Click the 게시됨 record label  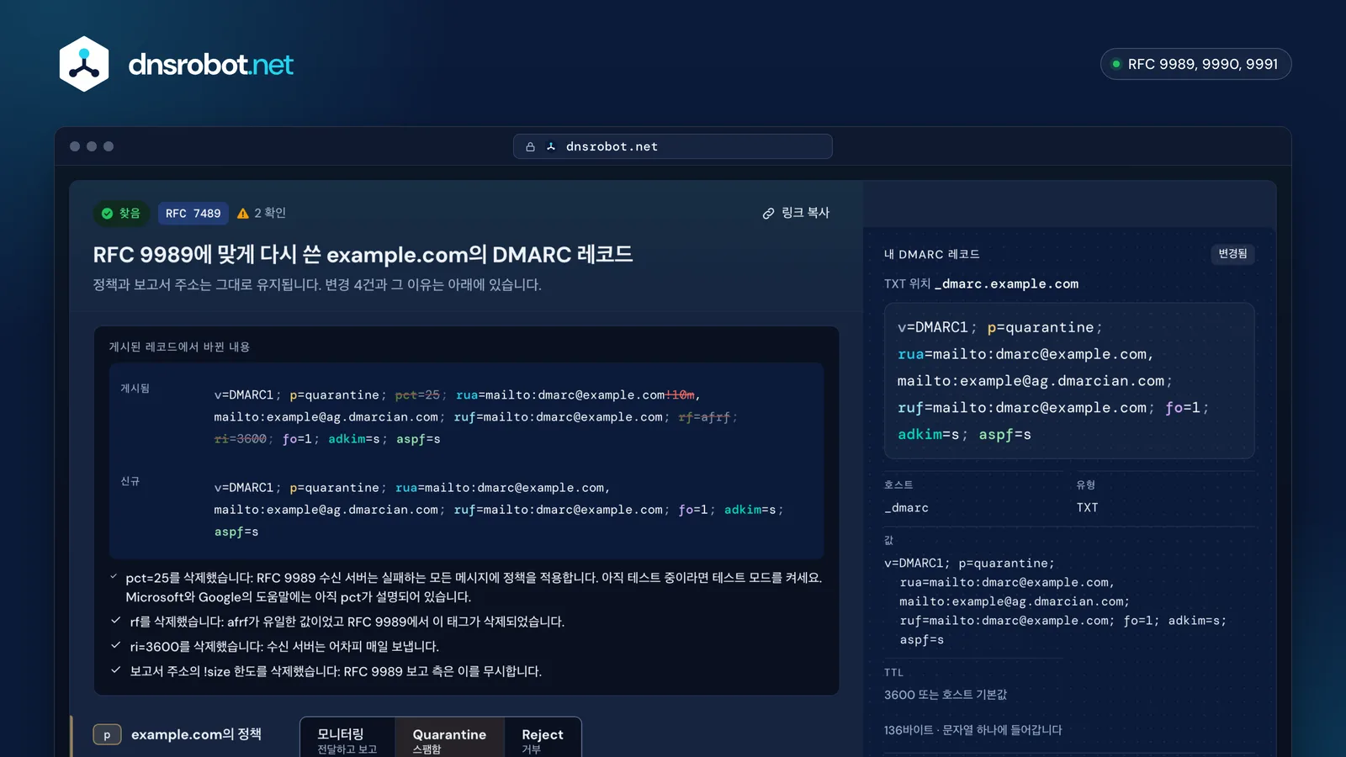pos(135,389)
